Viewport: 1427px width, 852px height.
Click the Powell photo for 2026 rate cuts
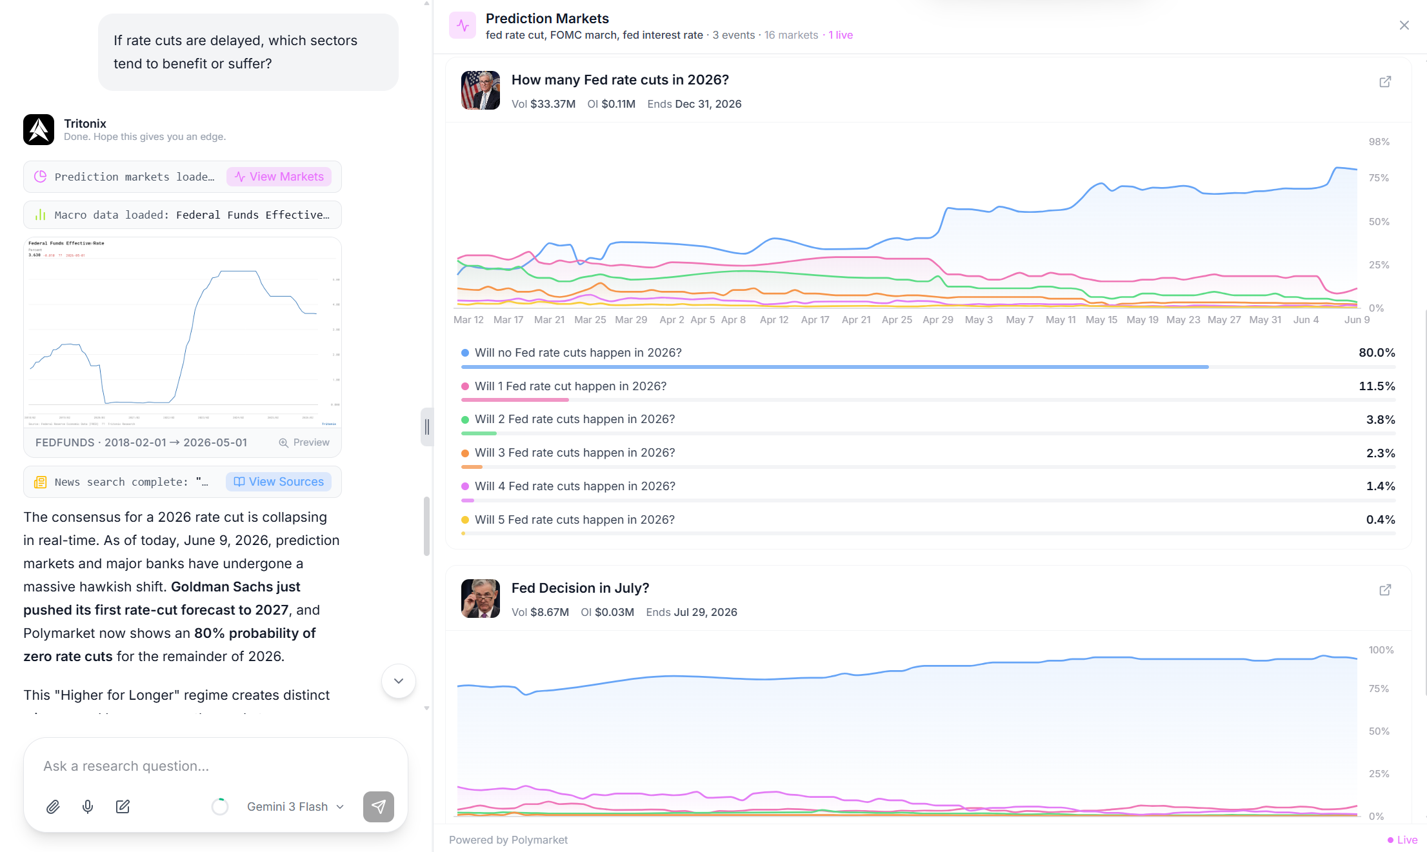pyautogui.click(x=481, y=90)
